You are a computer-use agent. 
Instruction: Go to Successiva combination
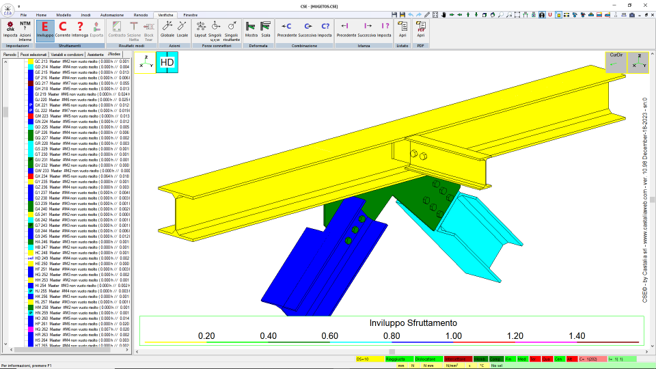(308, 29)
